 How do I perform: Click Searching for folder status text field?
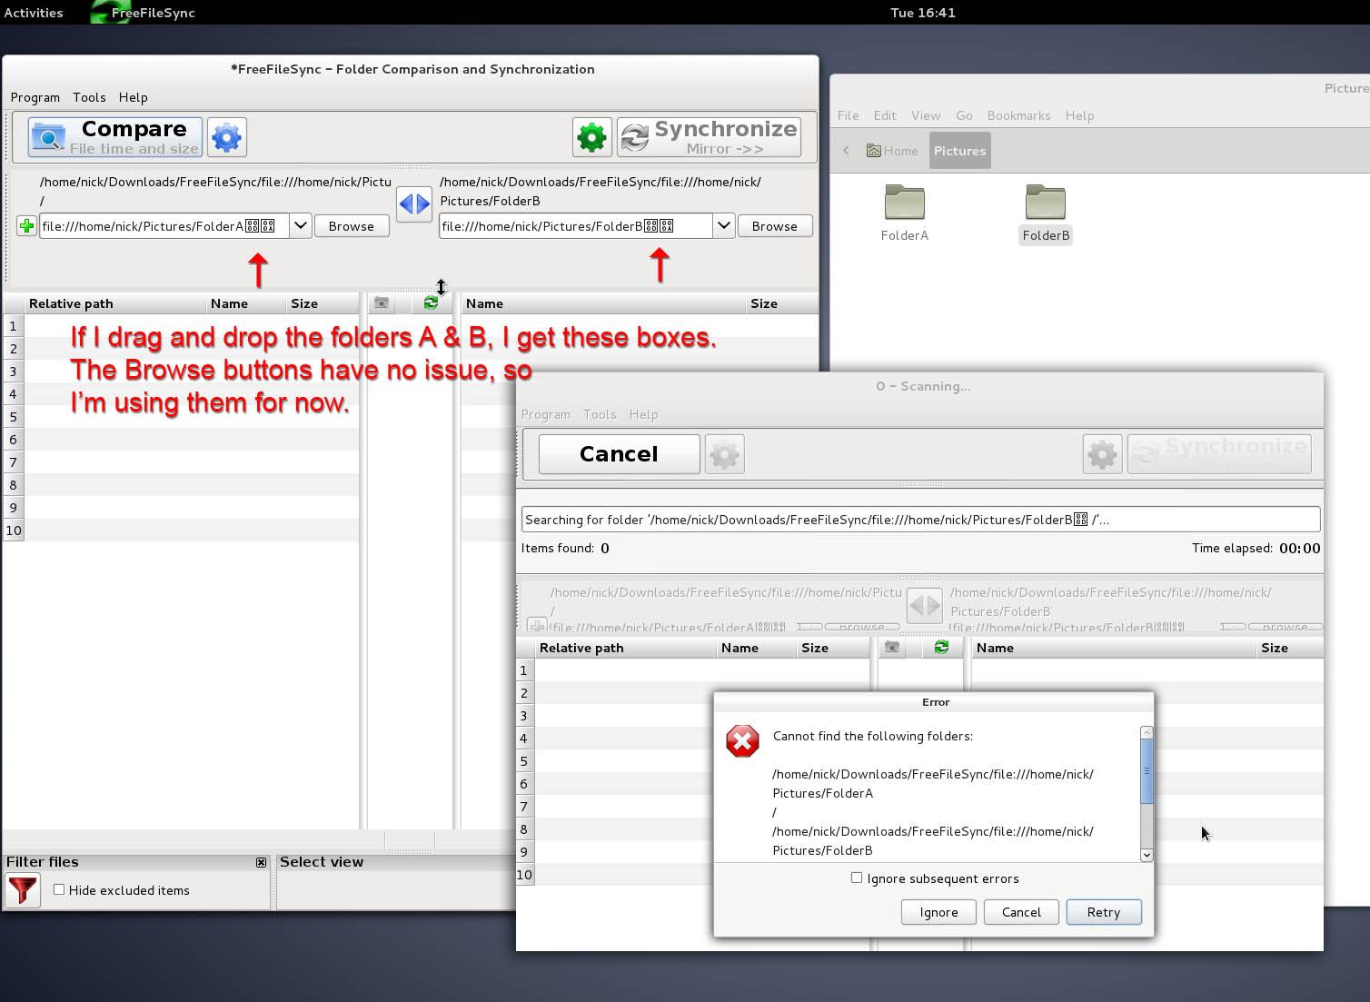920,520
